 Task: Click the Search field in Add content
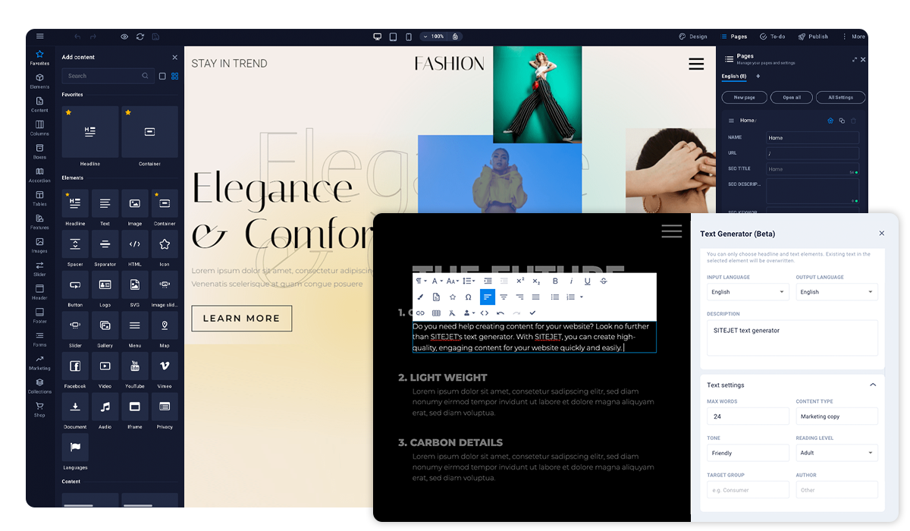coord(102,76)
